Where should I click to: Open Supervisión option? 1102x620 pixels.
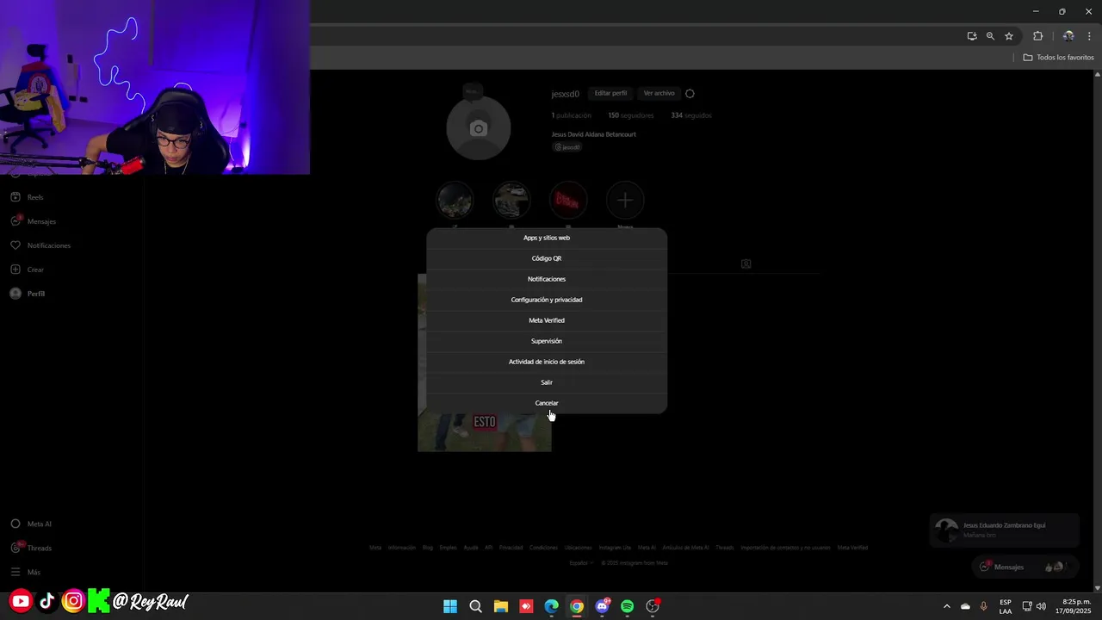tap(547, 341)
